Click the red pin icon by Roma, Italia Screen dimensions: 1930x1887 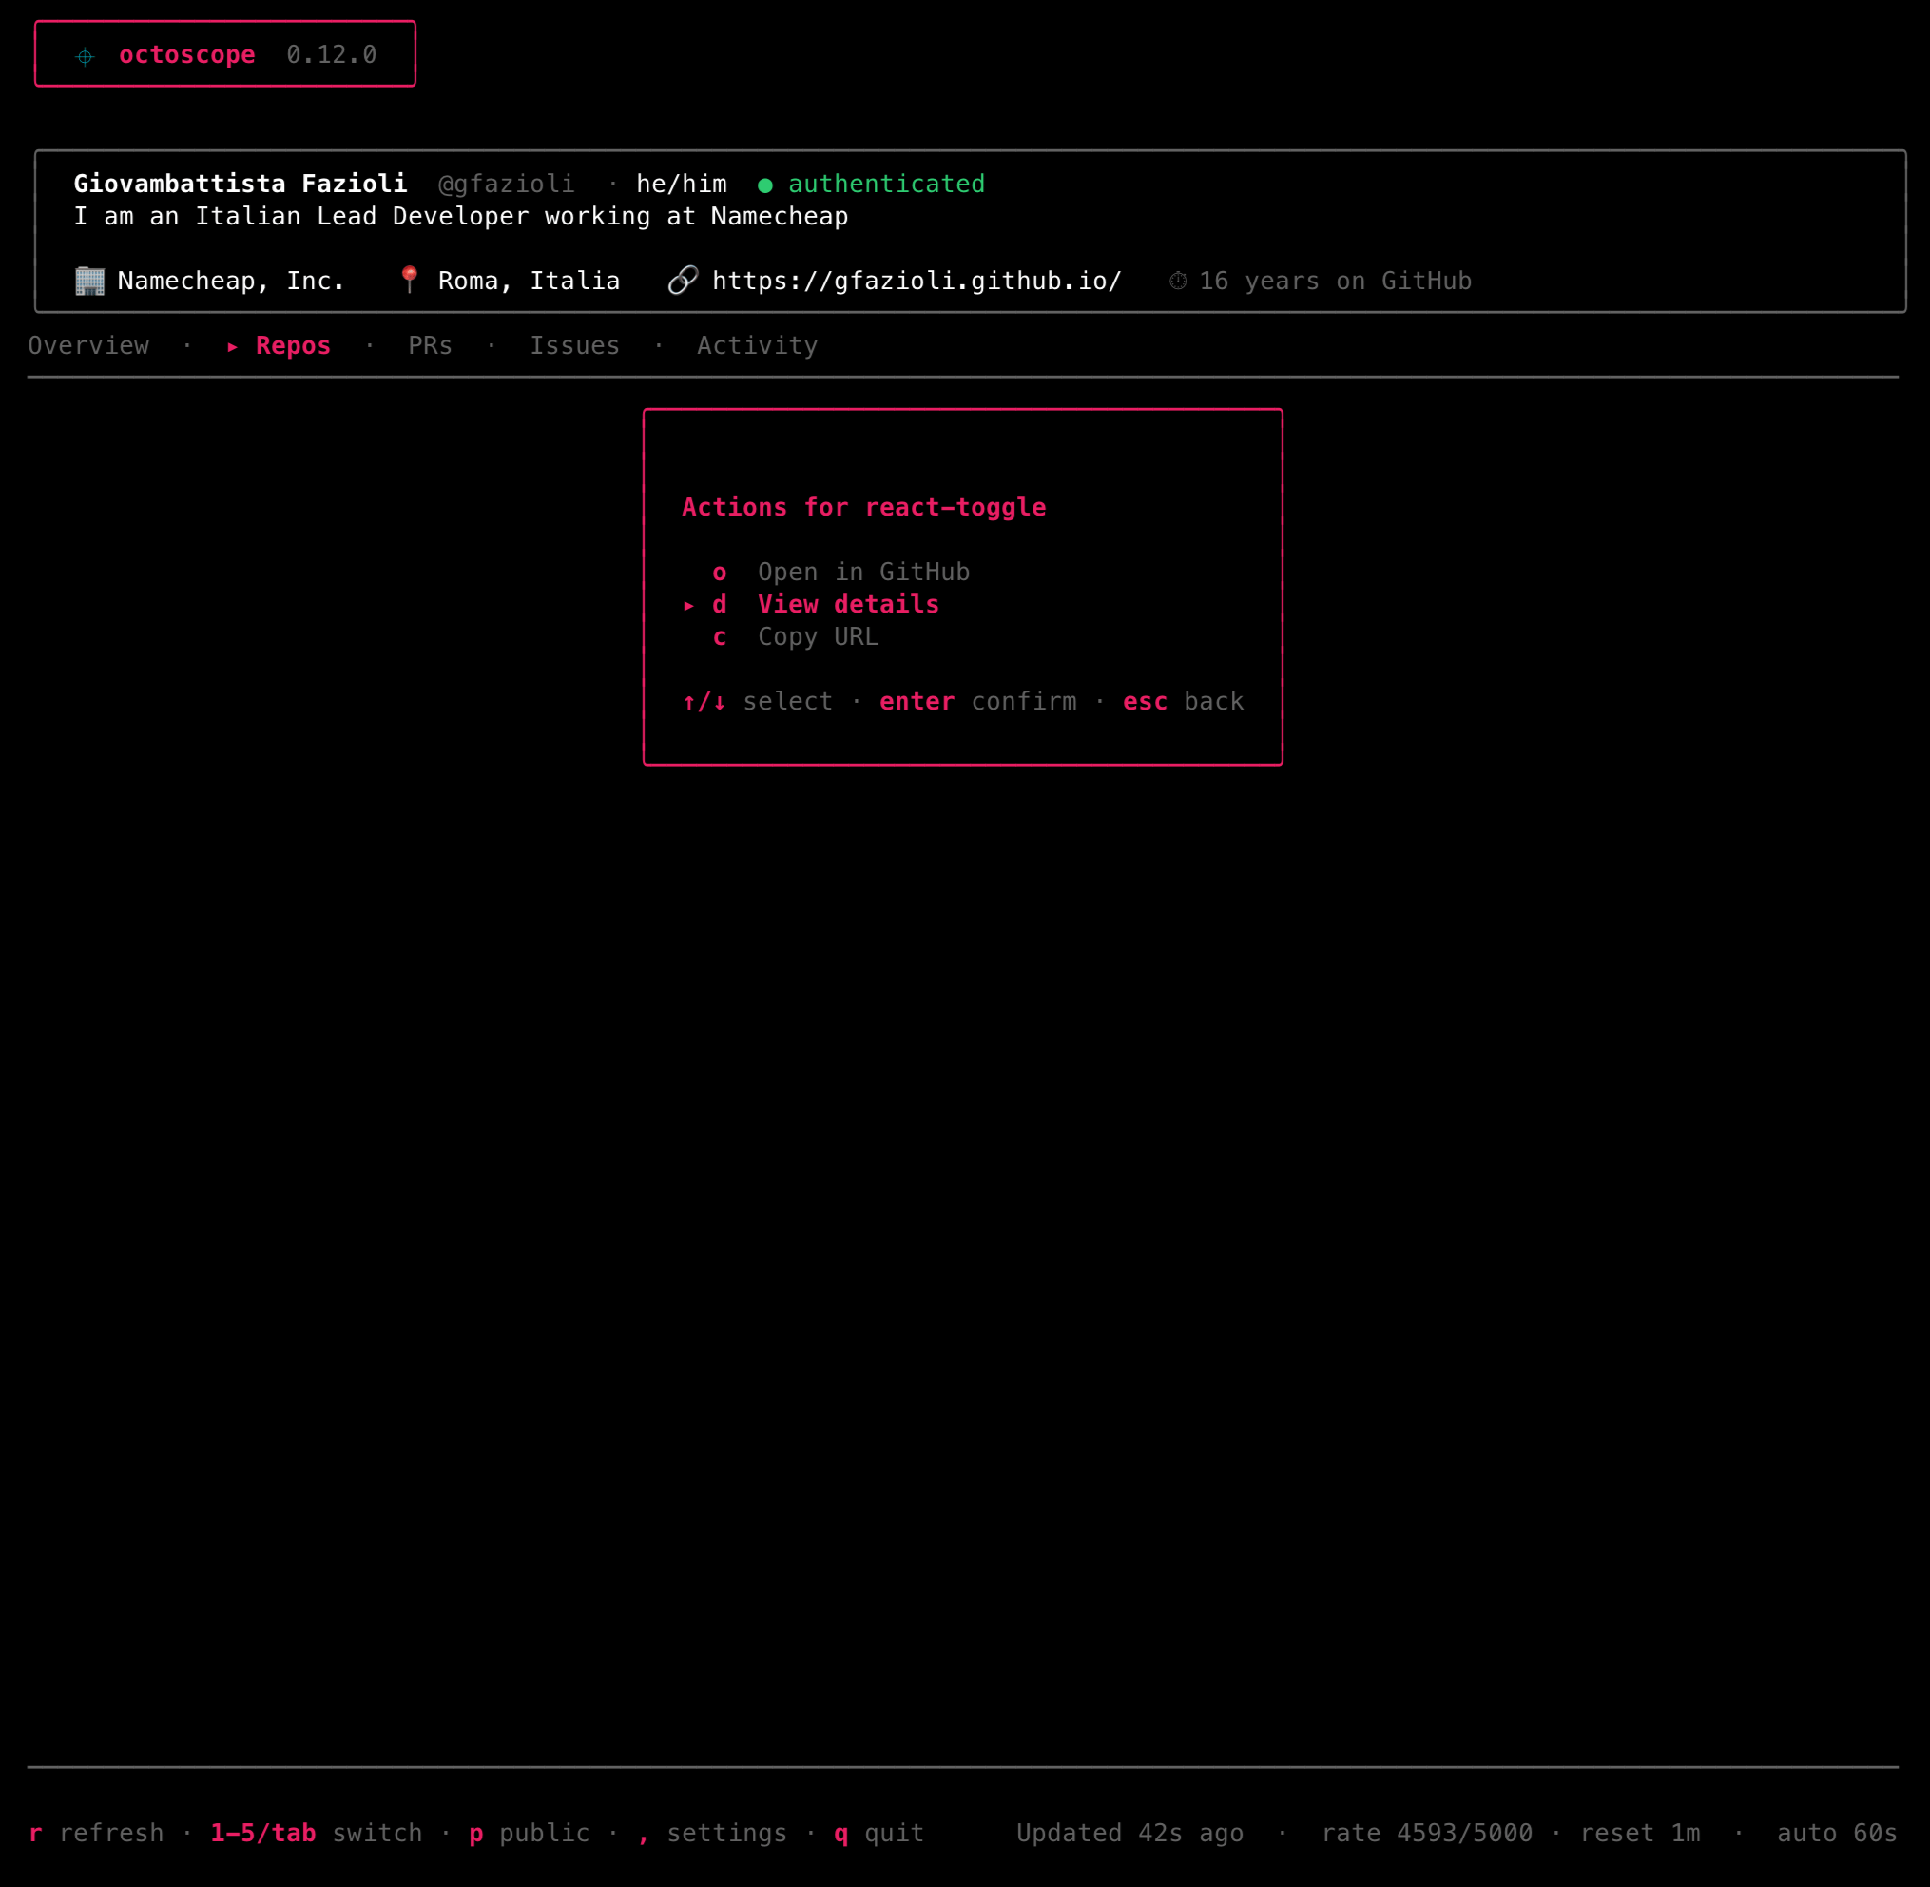(409, 281)
